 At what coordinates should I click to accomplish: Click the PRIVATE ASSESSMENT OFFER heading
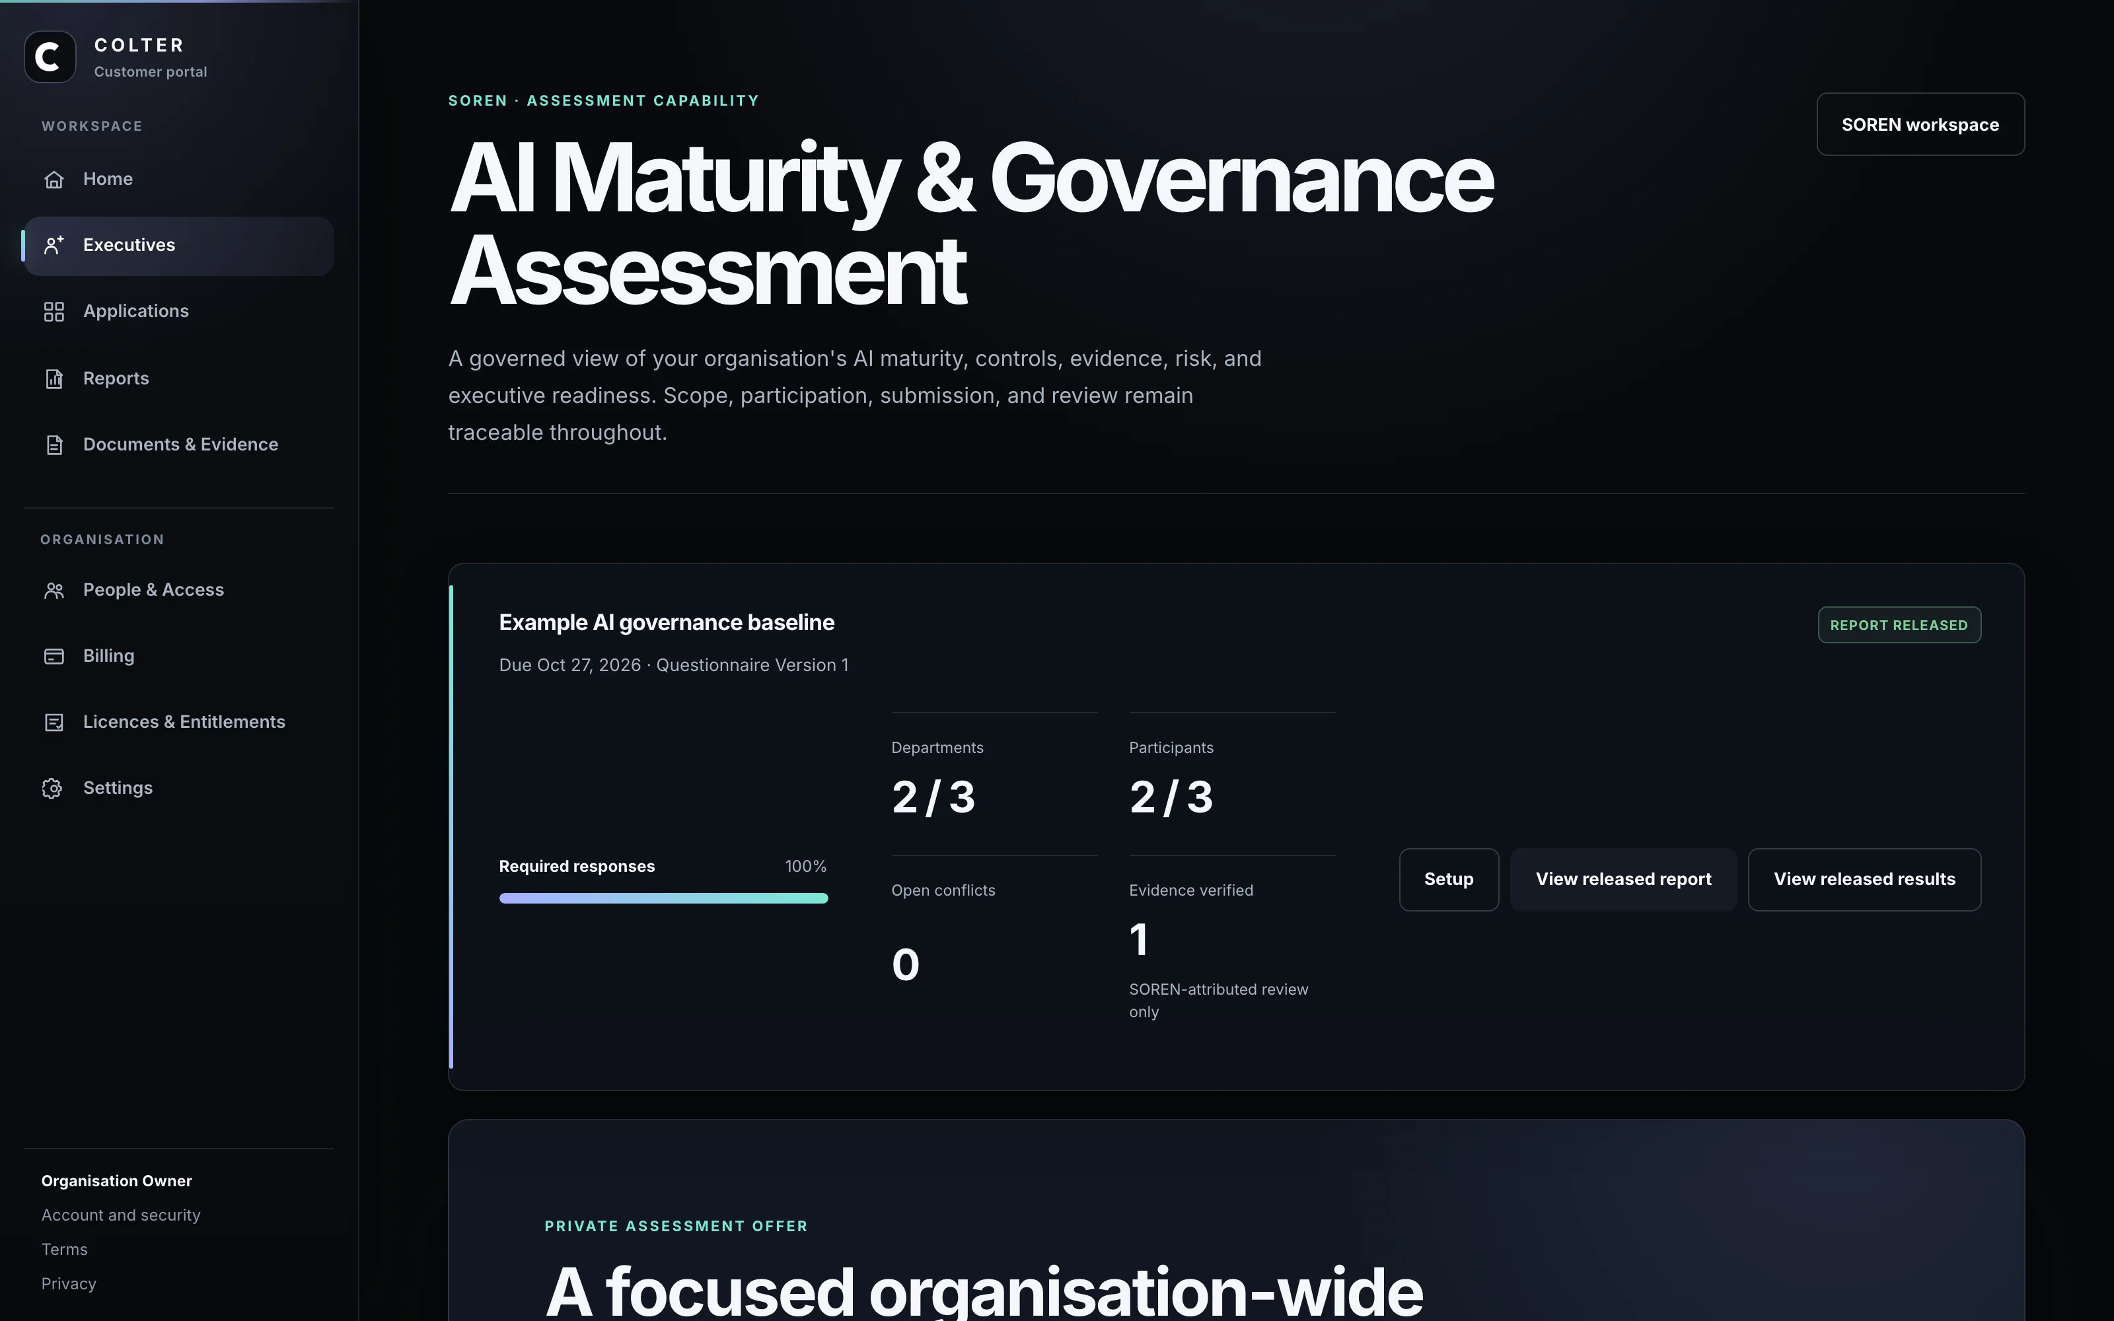pos(676,1226)
